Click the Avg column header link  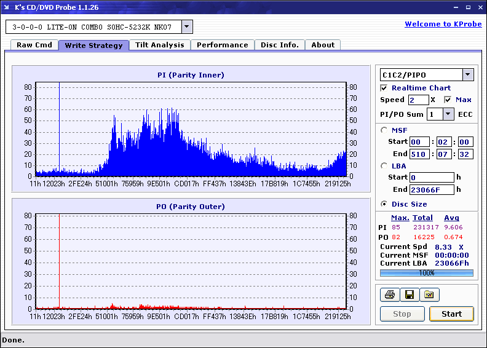click(x=451, y=218)
